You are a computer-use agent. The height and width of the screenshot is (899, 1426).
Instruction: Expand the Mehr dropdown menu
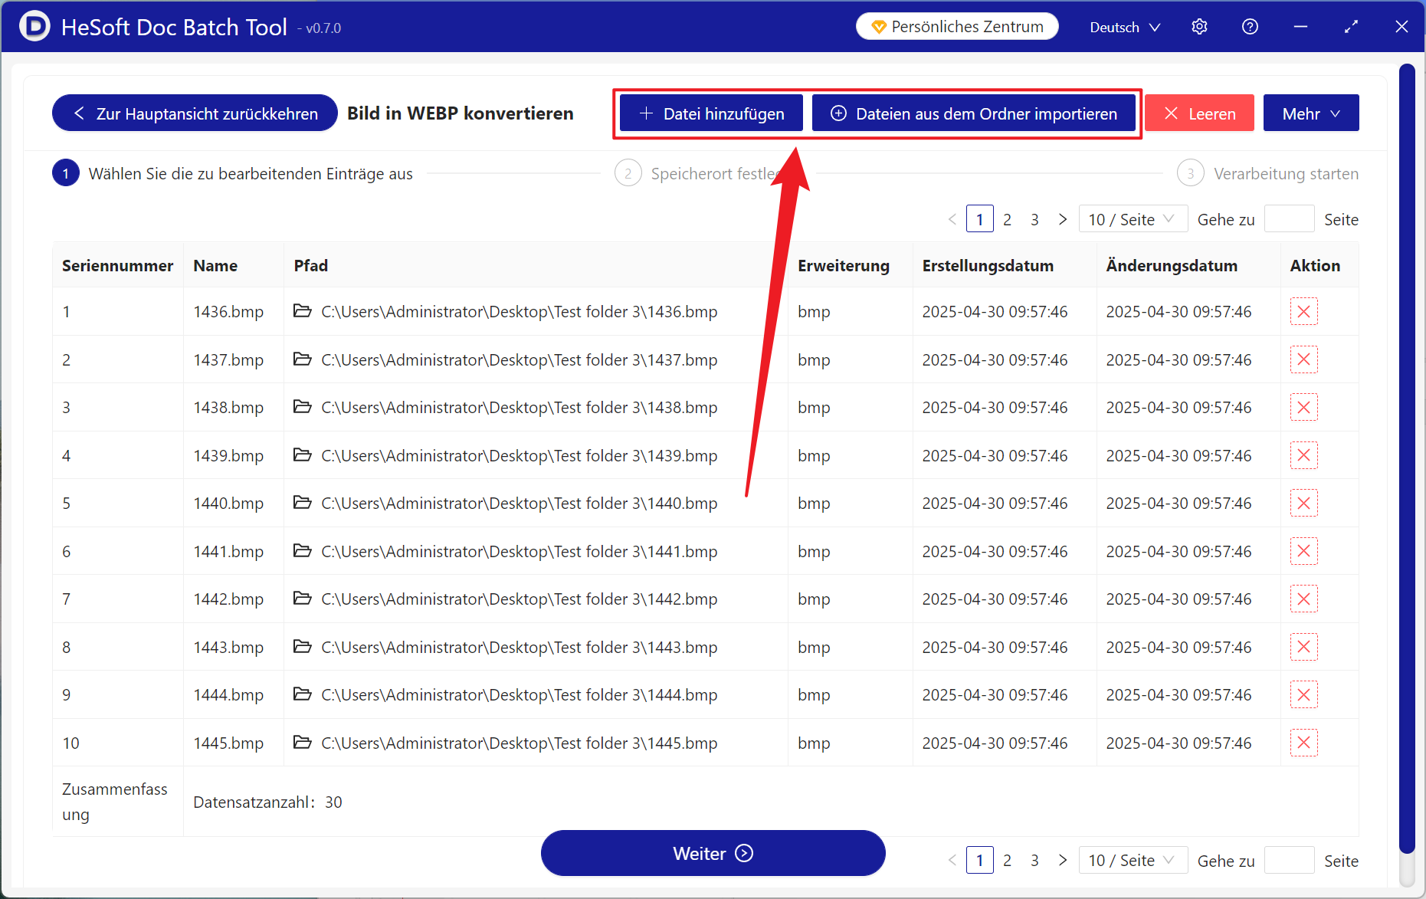(1310, 113)
